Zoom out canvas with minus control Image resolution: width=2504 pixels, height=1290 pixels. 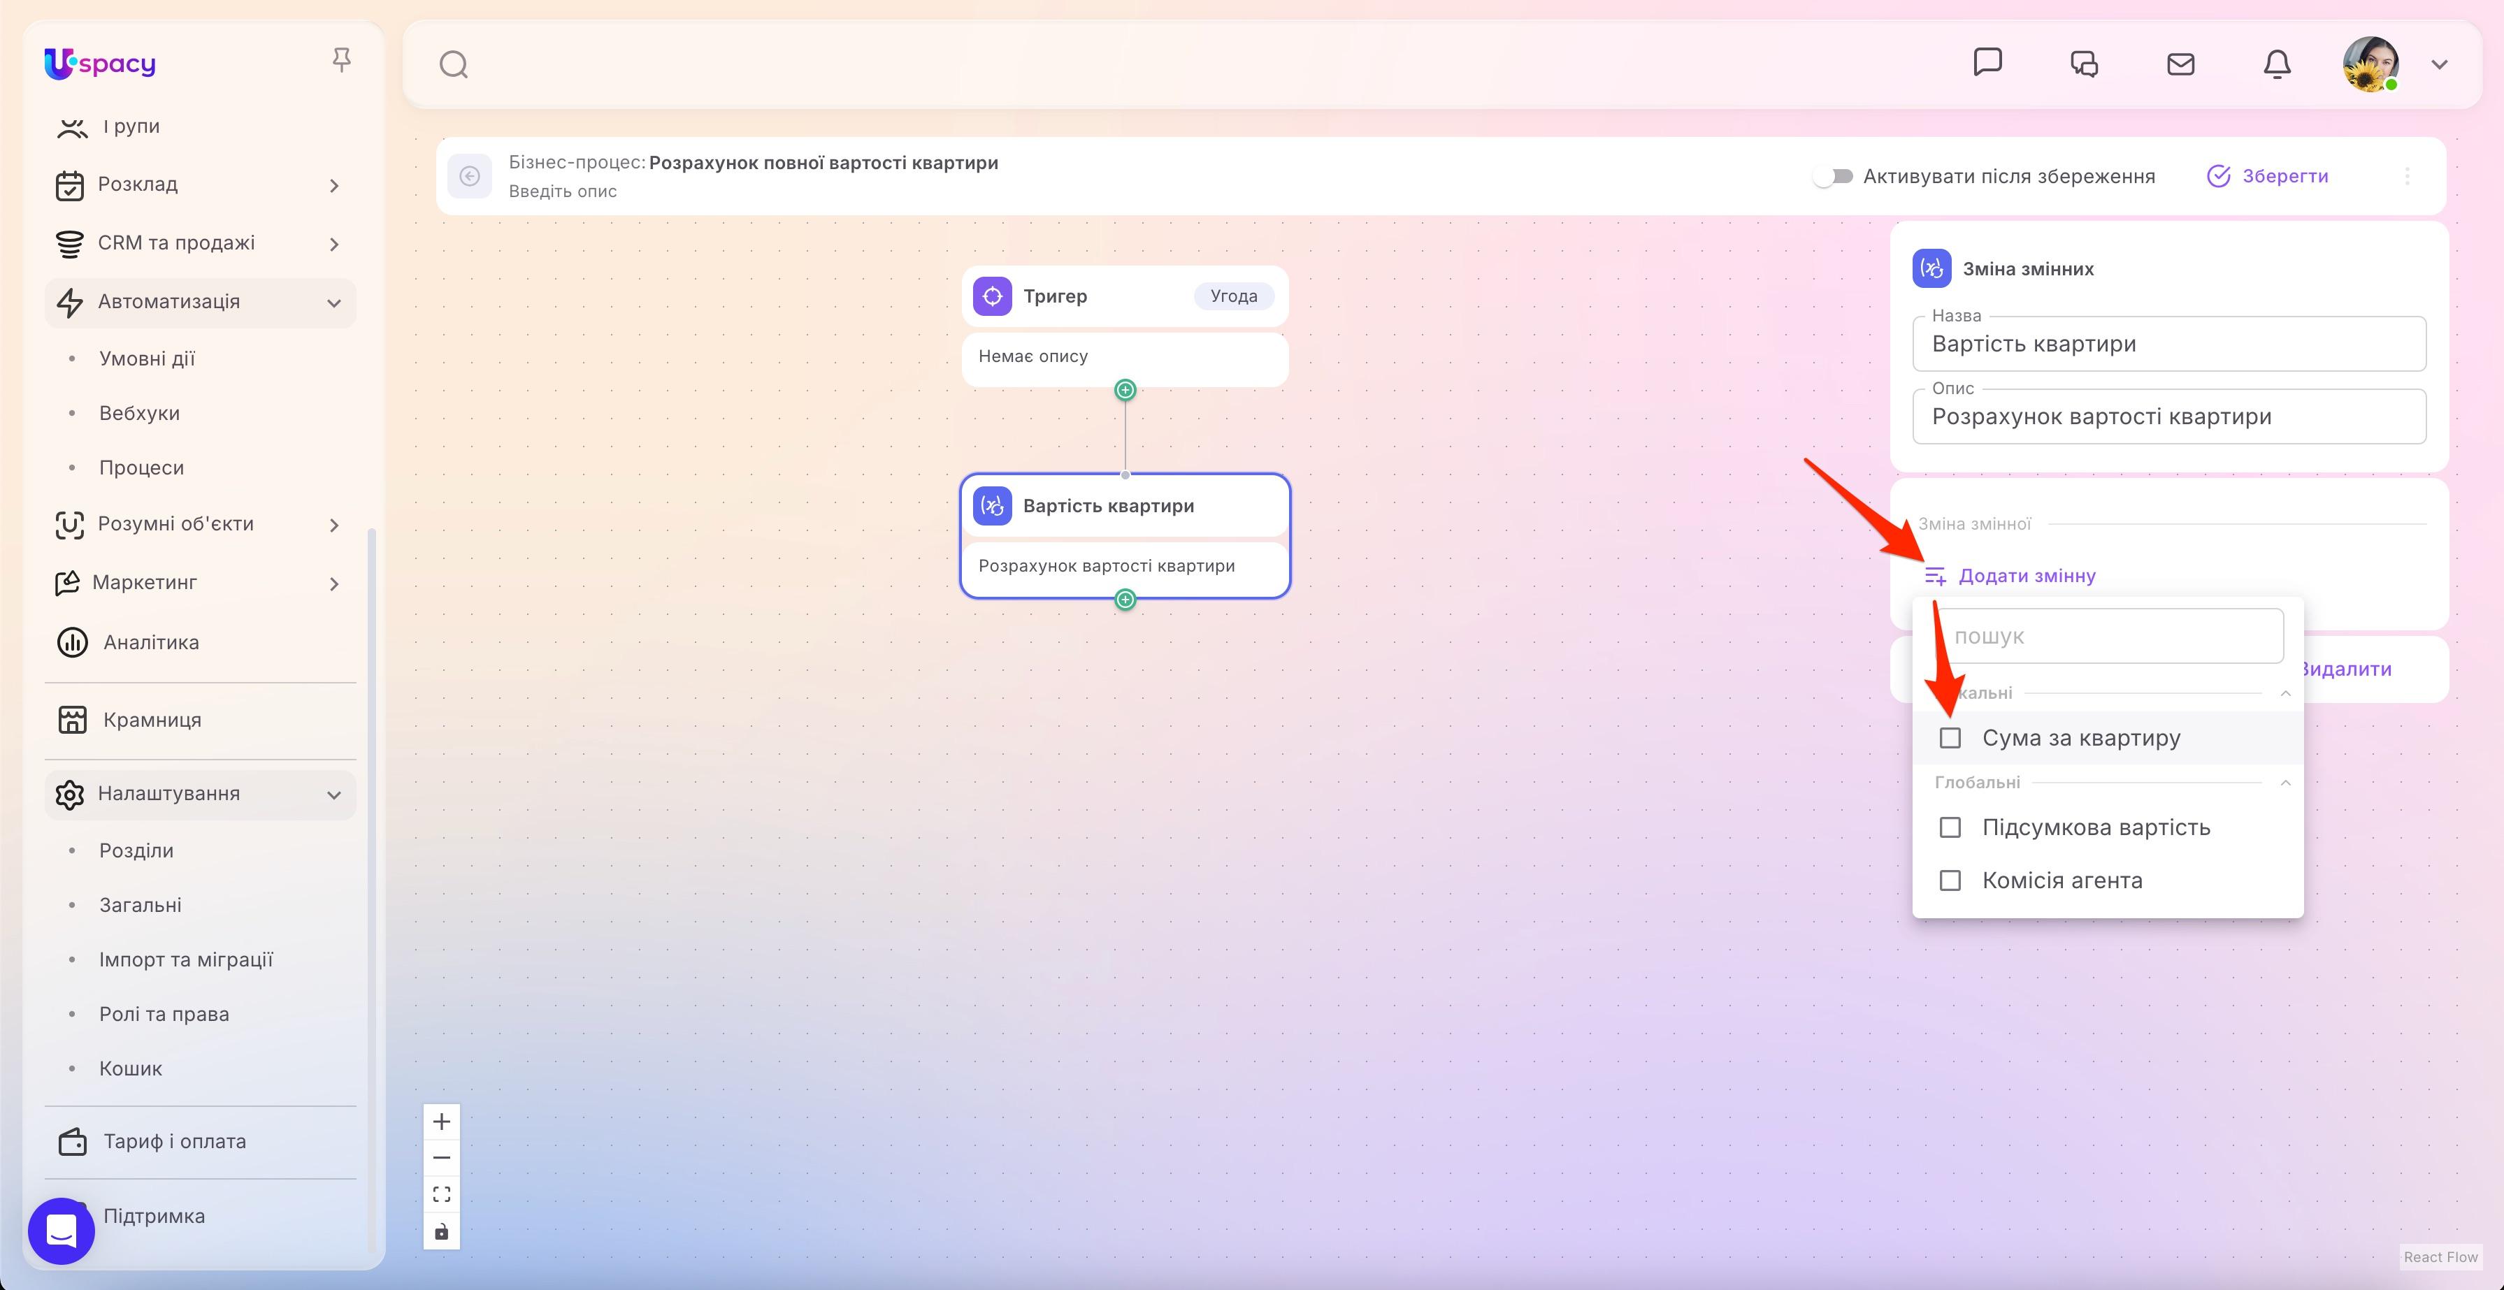(x=441, y=1158)
